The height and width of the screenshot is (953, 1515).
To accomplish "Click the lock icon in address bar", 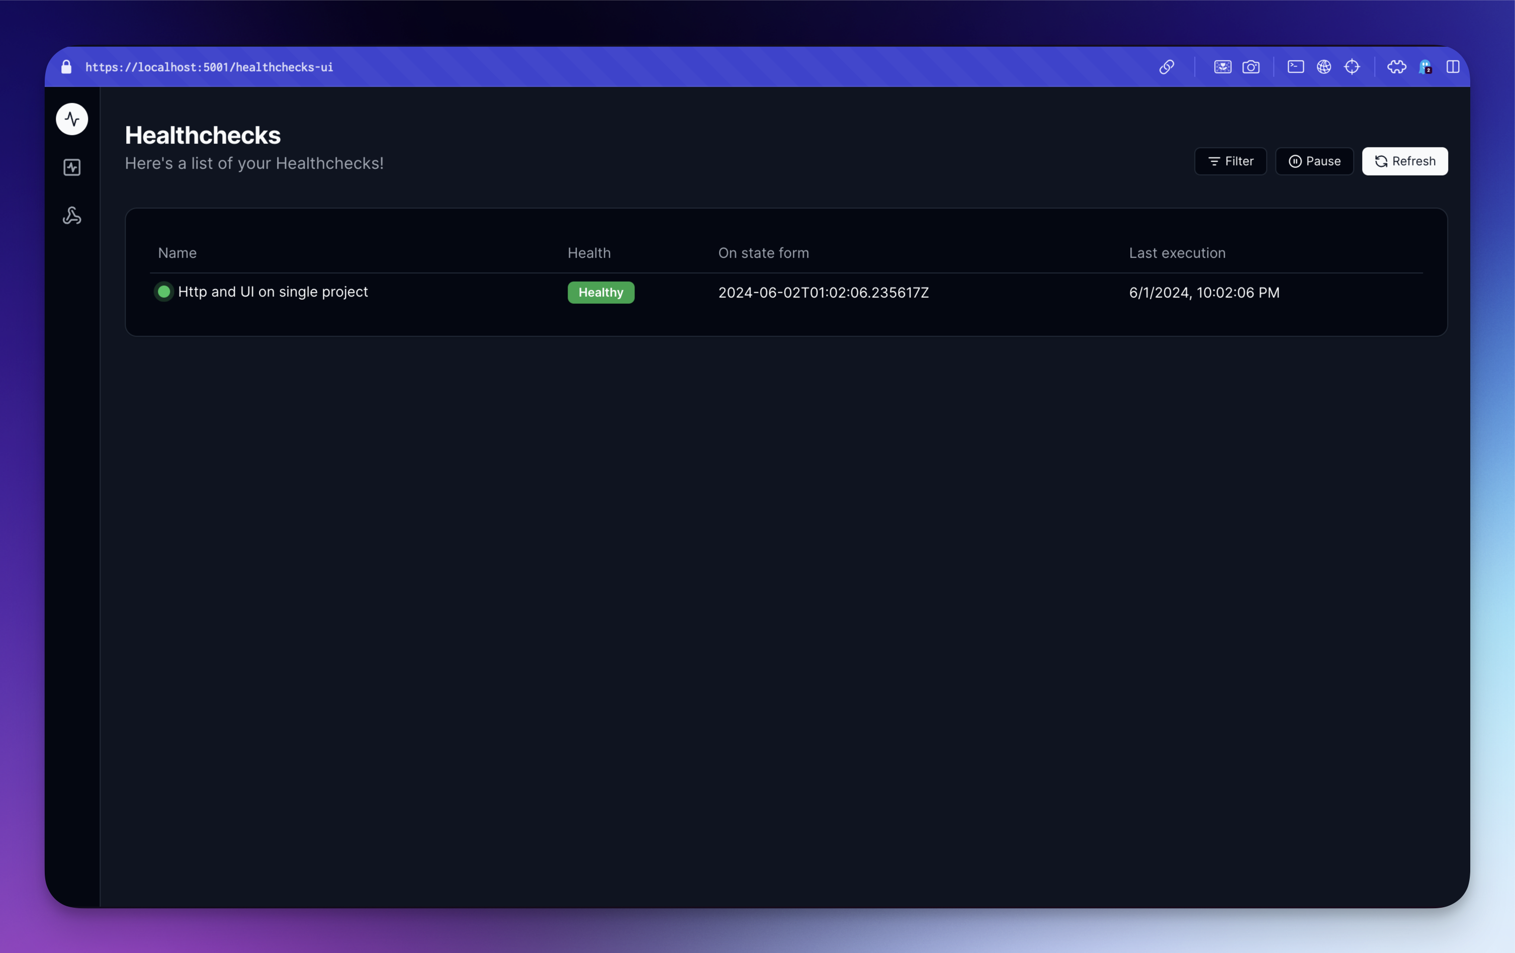I will pyautogui.click(x=66, y=67).
